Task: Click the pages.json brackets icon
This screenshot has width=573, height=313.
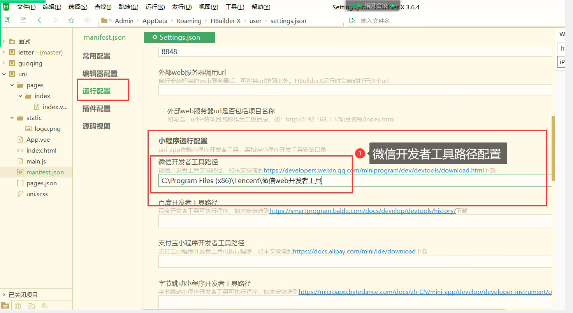Action: [x=20, y=183]
